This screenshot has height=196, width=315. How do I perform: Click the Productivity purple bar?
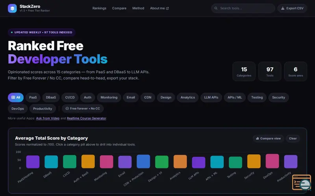pyautogui.click(x=291, y=162)
